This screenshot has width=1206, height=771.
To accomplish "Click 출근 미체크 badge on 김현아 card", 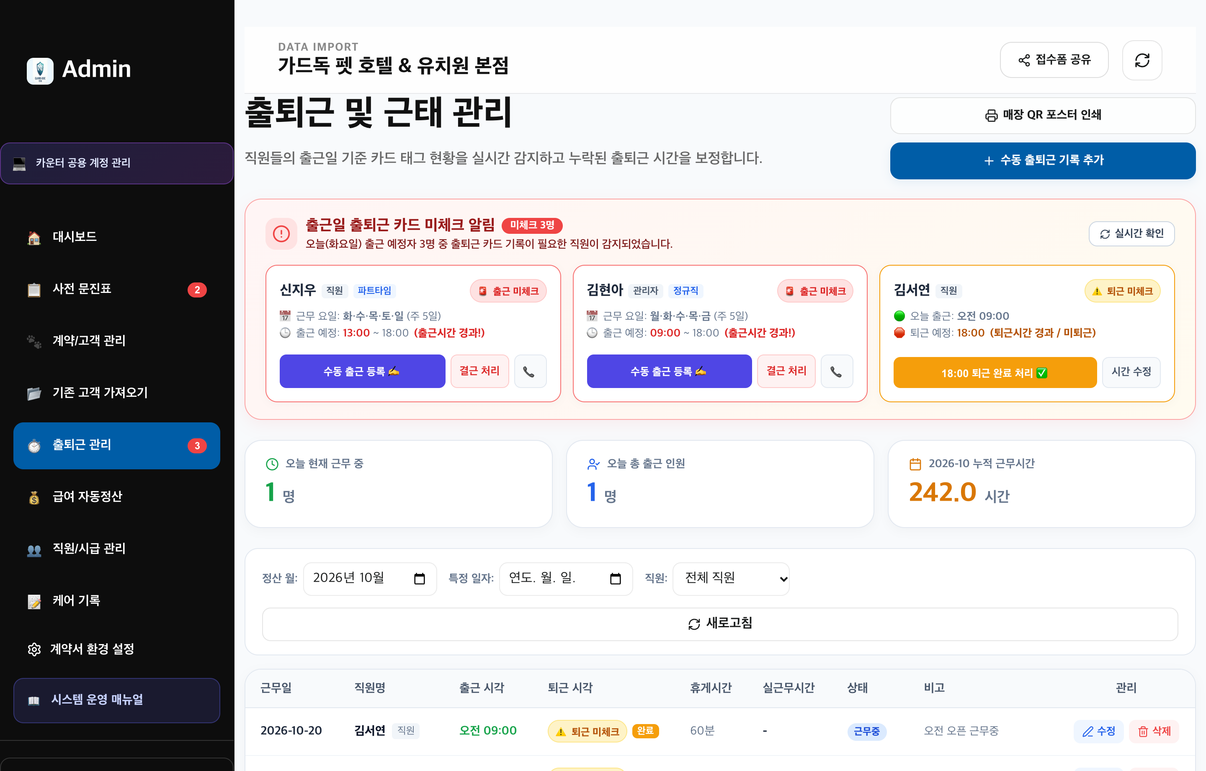I will [x=815, y=291].
